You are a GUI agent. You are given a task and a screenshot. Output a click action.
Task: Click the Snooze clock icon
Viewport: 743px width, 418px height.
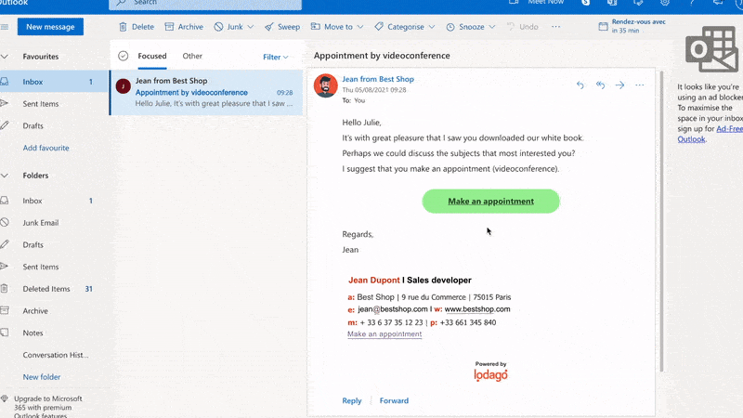click(x=450, y=27)
